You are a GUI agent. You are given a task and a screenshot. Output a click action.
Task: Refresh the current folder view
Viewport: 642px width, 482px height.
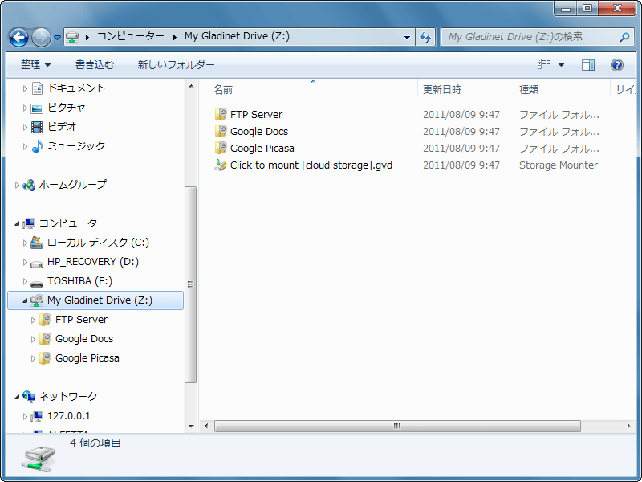click(x=425, y=37)
